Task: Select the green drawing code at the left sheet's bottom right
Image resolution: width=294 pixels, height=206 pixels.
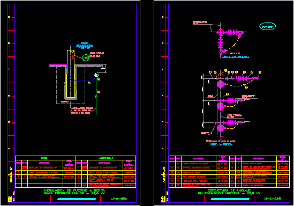Action: coord(119,198)
